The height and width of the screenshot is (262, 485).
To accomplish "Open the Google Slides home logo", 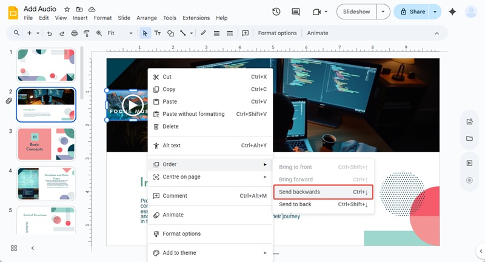I will tap(13, 13).
